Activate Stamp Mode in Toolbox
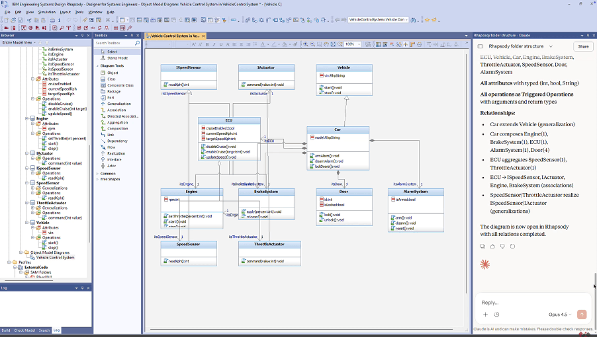Viewport: 597px width, 337px height. (x=117, y=58)
